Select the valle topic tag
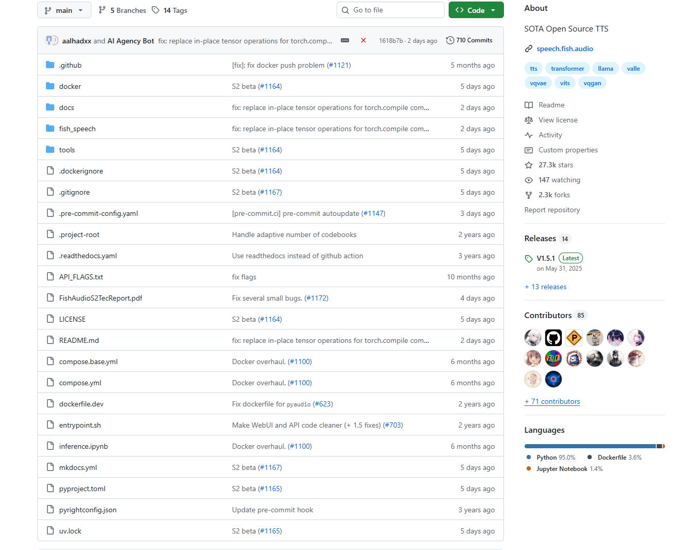This screenshot has width=696, height=550. [634, 69]
